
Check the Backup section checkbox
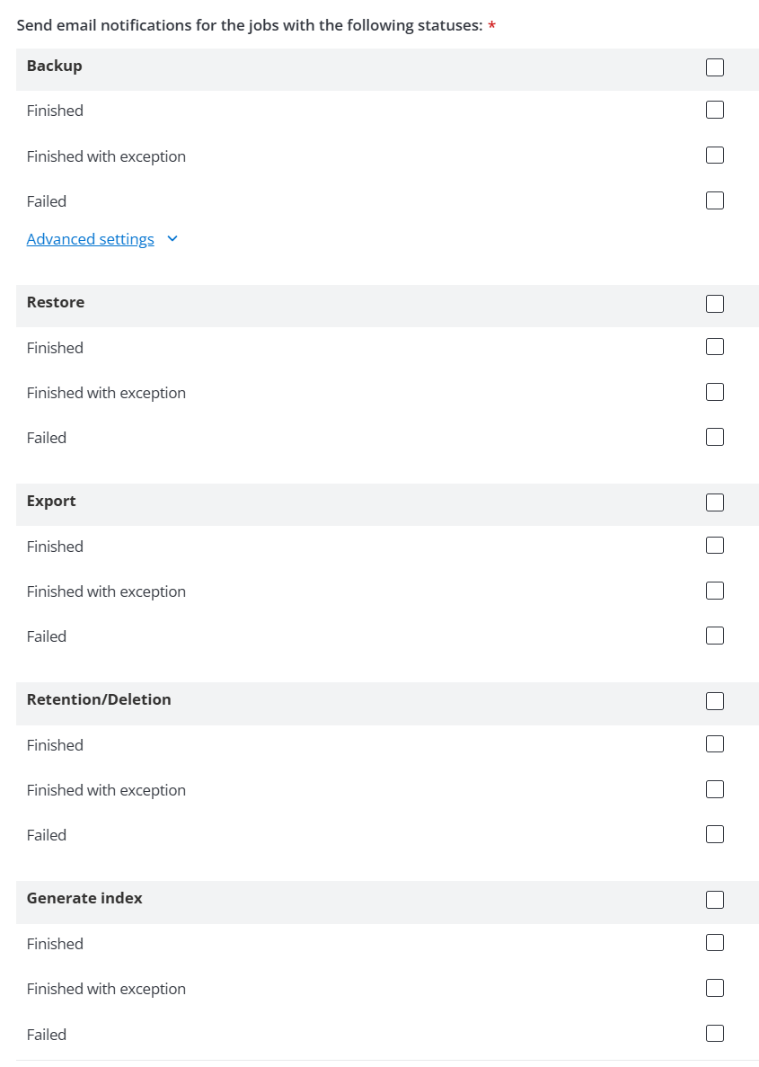coord(714,67)
